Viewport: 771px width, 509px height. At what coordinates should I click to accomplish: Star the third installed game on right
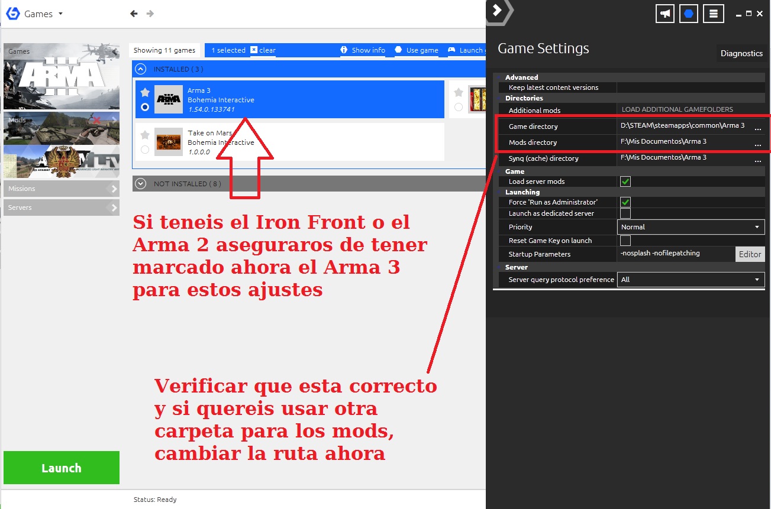pyautogui.click(x=459, y=93)
